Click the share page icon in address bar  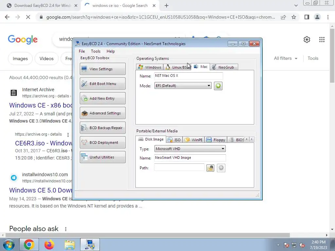pos(283,17)
